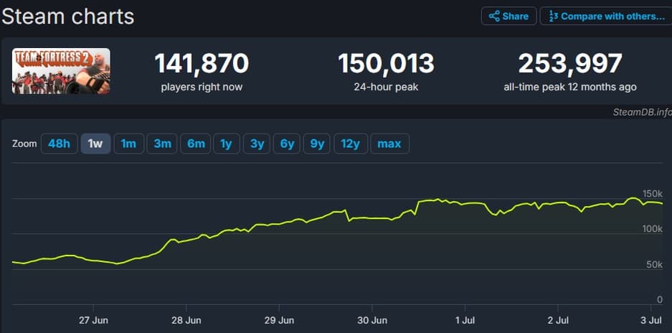
Task: Click the share icon in Share button
Action: (494, 17)
